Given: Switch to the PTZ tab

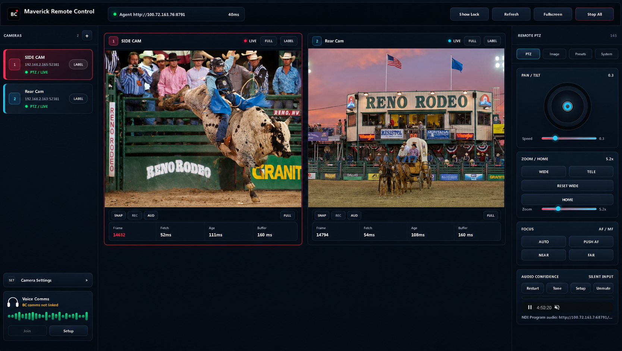Looking at the screenshot, I should (x=528, y=54).
